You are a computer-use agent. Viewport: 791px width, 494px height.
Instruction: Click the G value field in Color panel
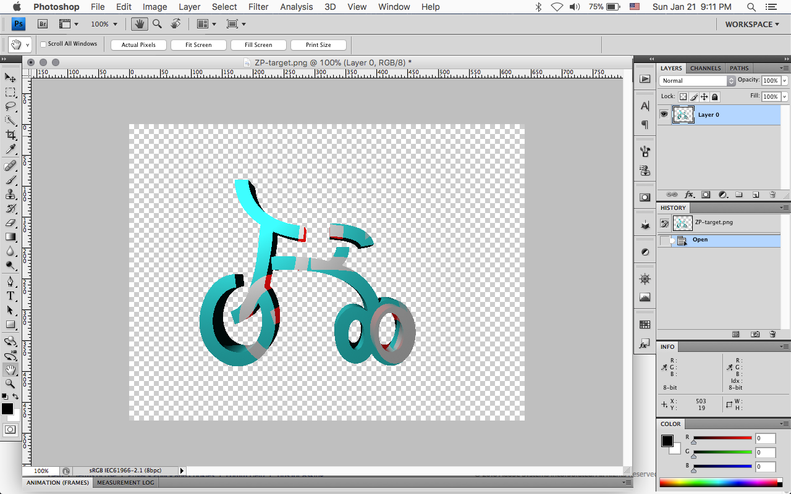point(766,453)
